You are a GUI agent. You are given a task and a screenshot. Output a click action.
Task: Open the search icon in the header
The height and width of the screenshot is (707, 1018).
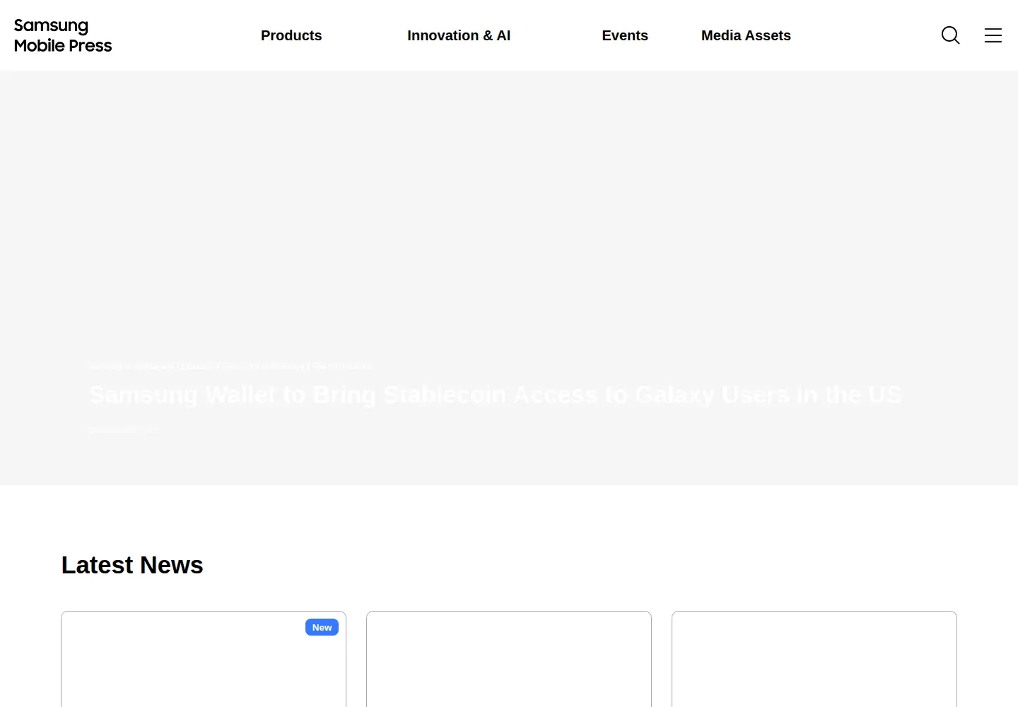(951, 35)
